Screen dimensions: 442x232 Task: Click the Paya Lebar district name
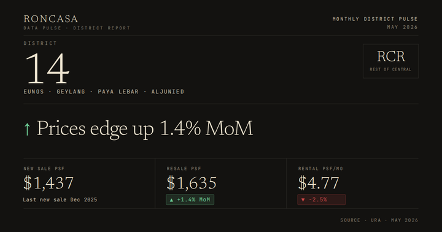118,91
